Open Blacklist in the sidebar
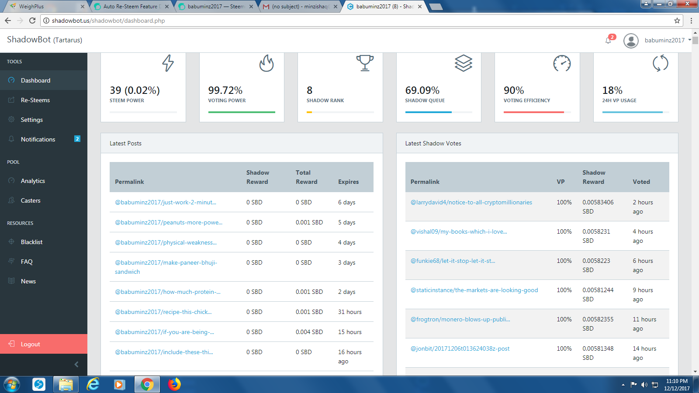The image size is (699, 393). tap(44, 242)
